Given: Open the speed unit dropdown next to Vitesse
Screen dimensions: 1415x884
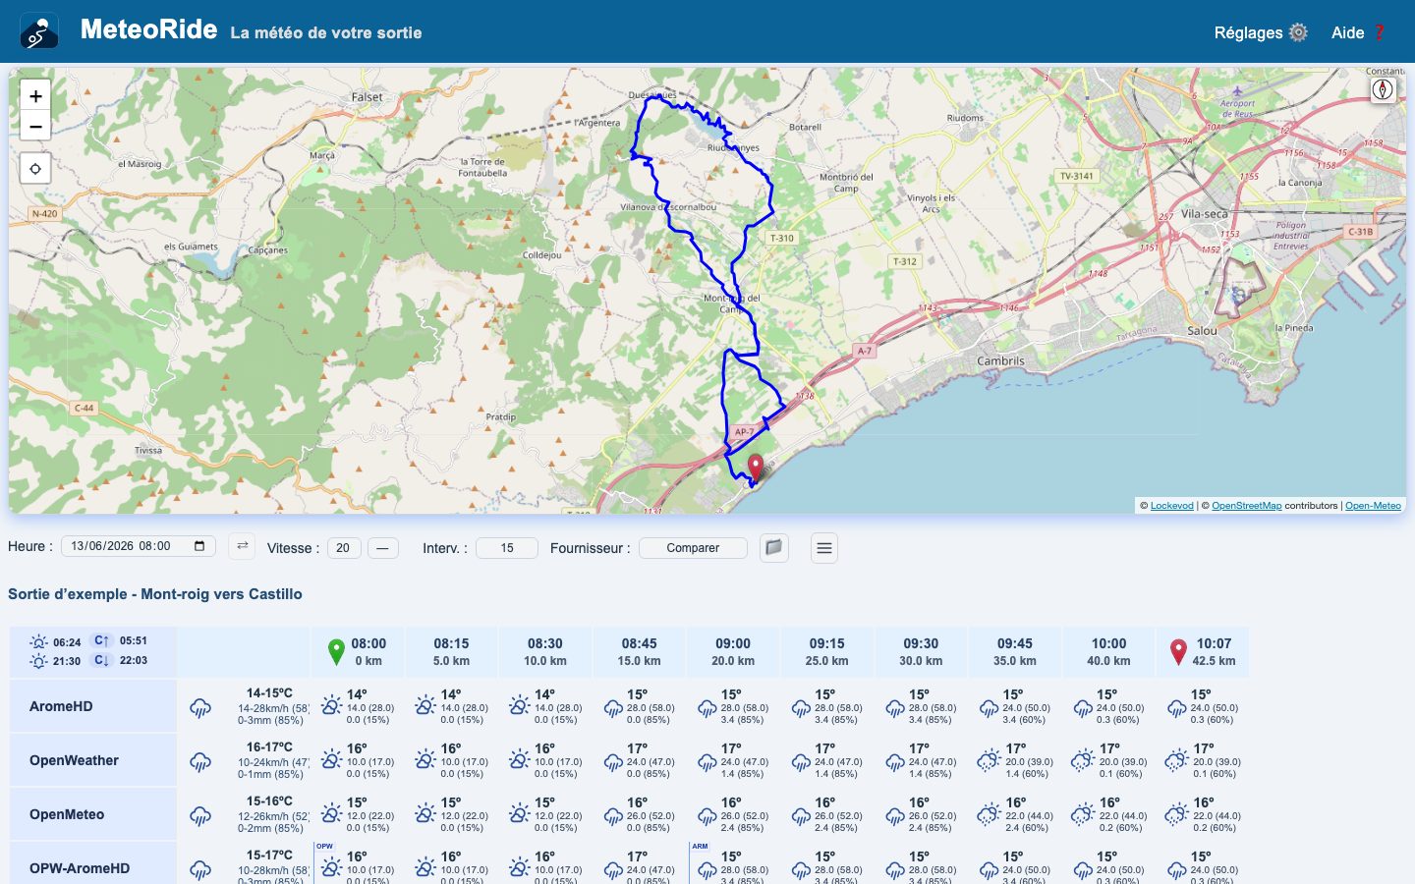Looking at the screenshot, I should 383,548.
